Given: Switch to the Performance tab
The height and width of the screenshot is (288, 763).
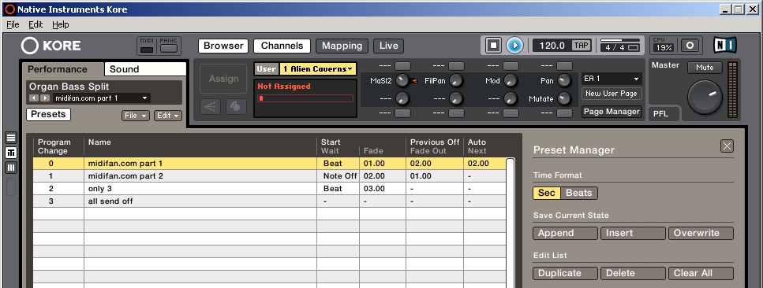Looking at the screenshot, I should tap(63, 69).
